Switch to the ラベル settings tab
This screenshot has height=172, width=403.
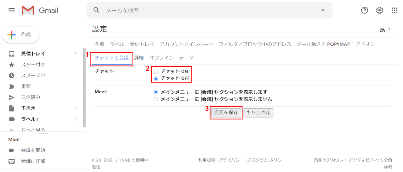coord(117,44)
